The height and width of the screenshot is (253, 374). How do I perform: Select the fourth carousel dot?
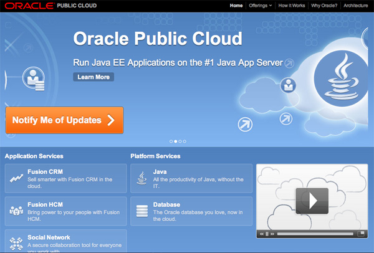185,141
